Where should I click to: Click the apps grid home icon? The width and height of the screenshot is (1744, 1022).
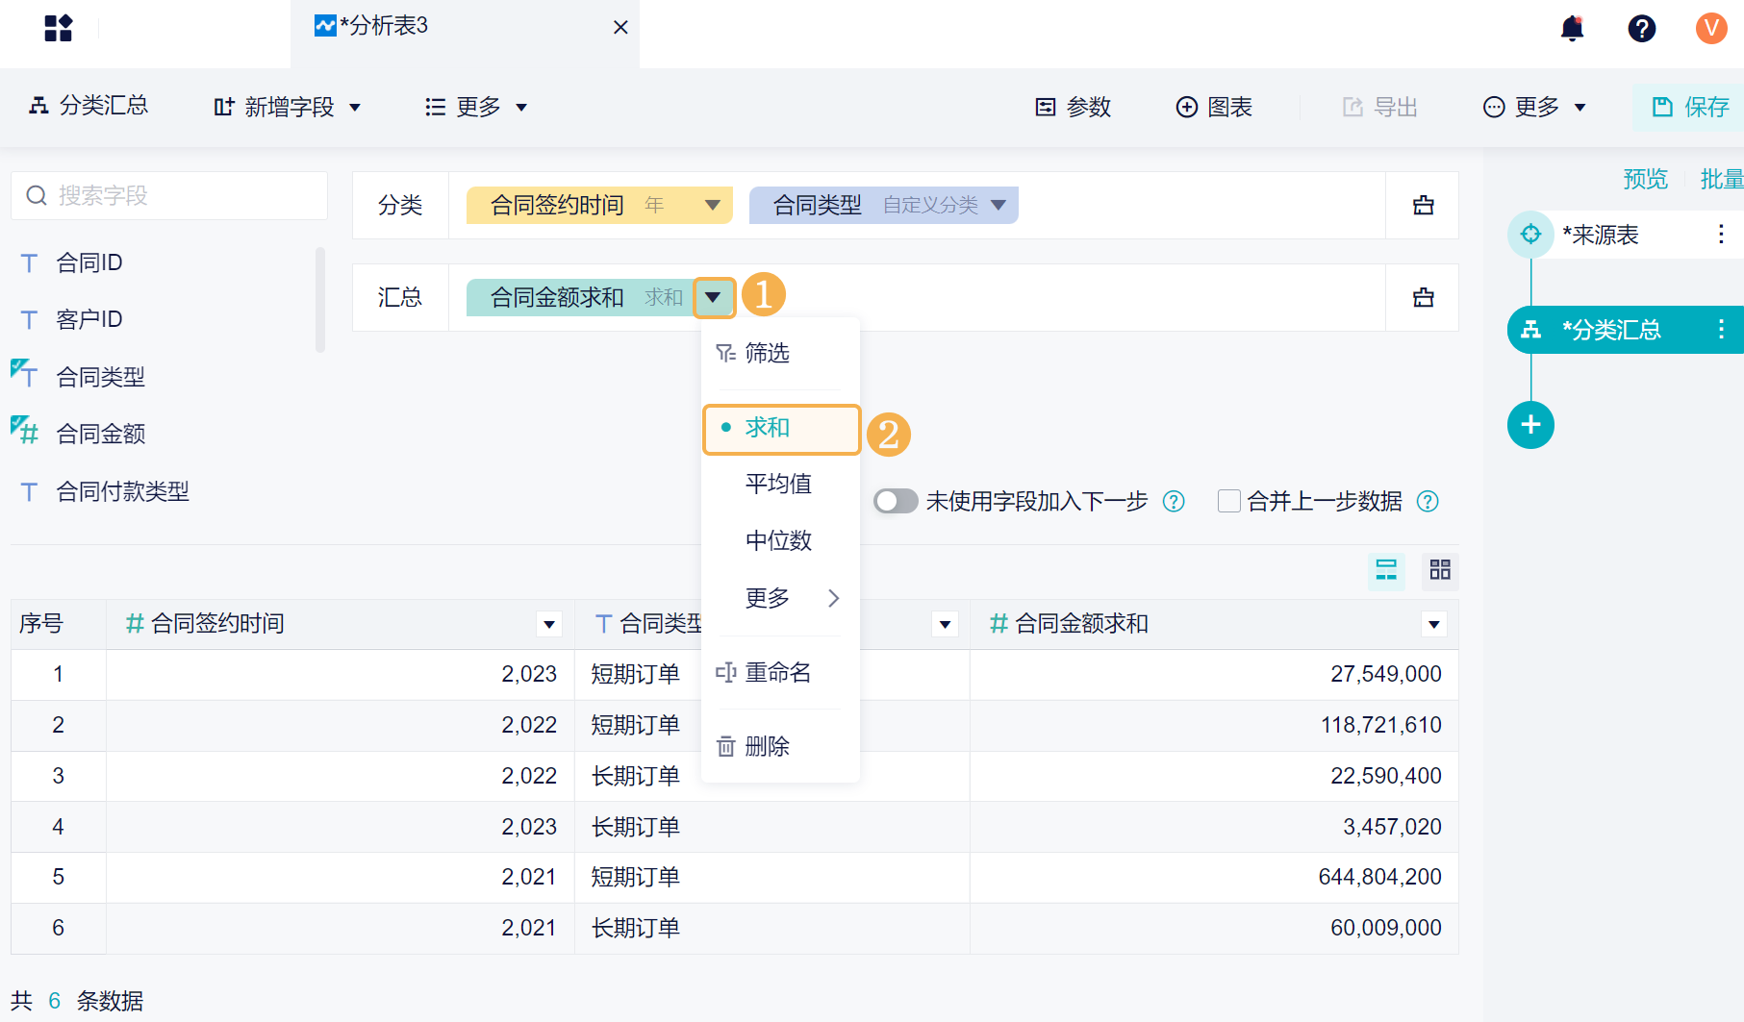pyautogui.click(x=59, y=28)
